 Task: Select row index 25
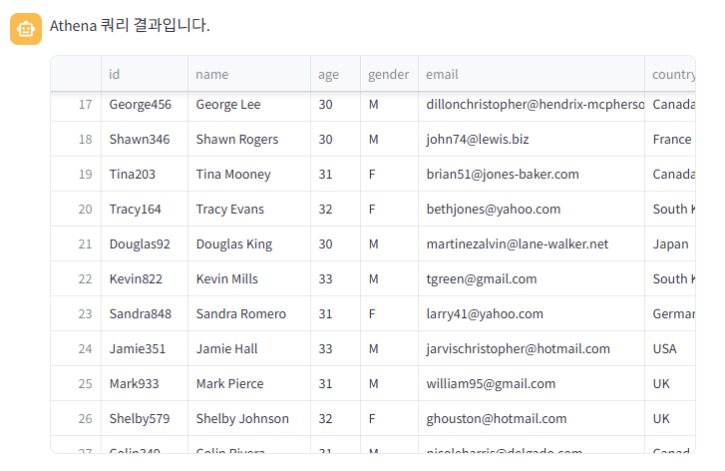(77, 383)
